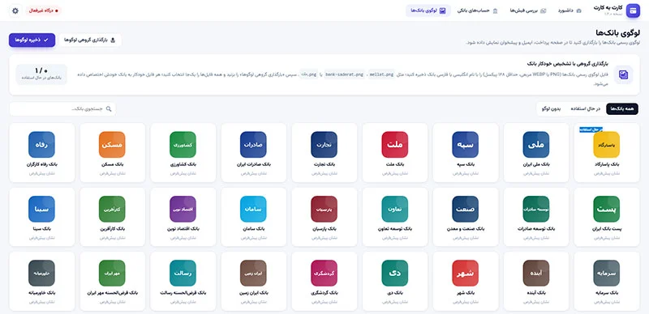Screen dimensions: 649x314
Task: Select the بانک ملی ایران logo
Action: point(536,145)
